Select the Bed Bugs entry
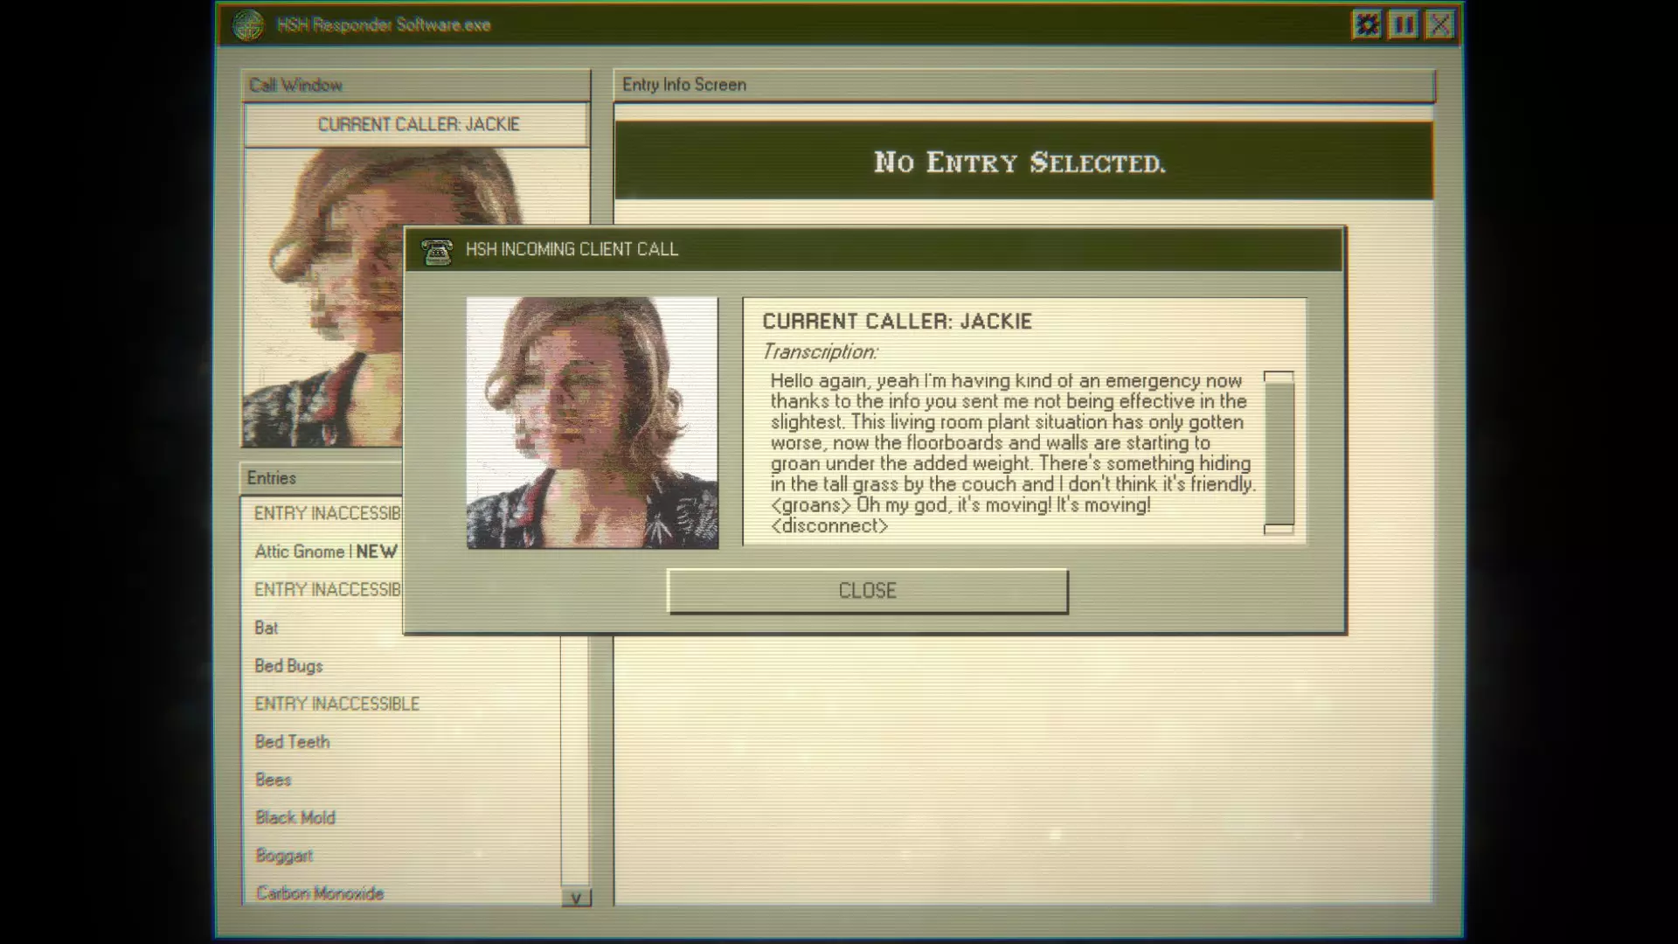 (x=288, y=666)
